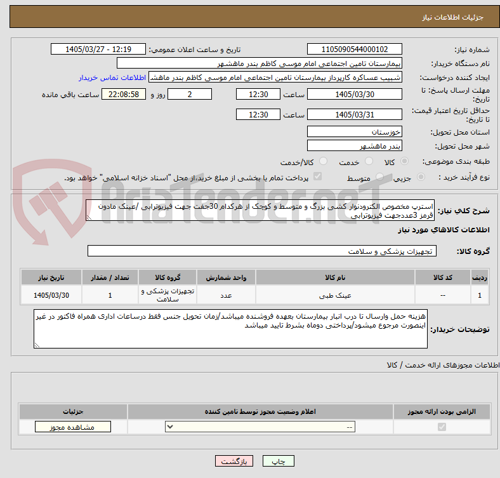The image size is (500, 478).
Task: Click the need number field 1105090544000102
Action: coord(355,49)
